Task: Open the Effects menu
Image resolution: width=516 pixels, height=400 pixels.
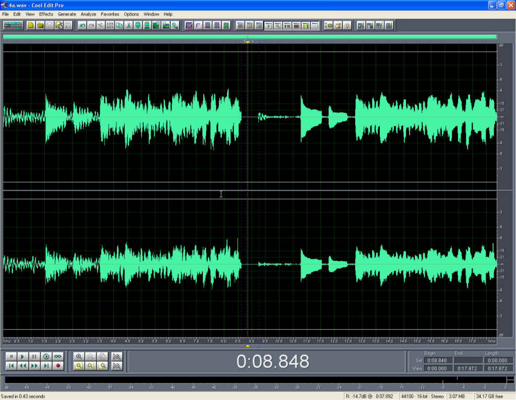Action: pyautogui.click(x=46, y=14)
